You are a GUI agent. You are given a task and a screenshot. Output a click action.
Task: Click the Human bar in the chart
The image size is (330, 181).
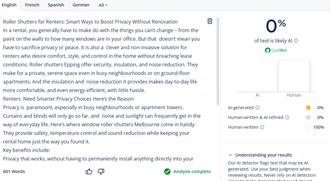(x=294, y=76)
